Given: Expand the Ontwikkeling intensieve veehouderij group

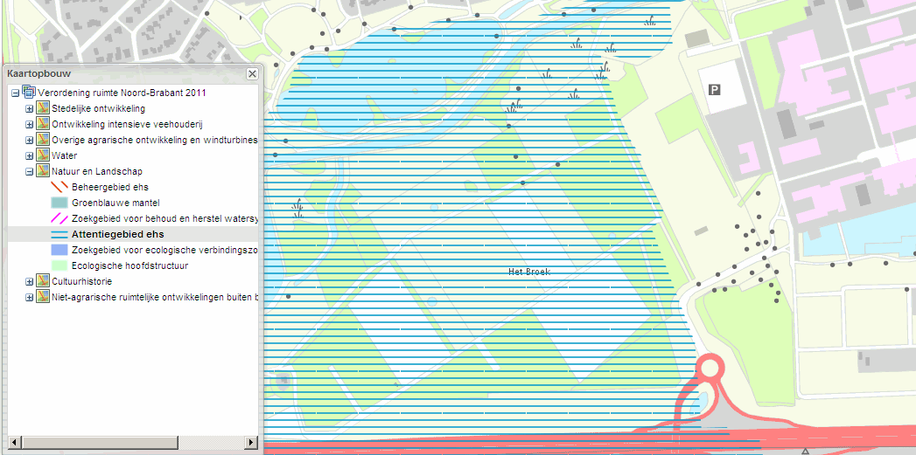Looking at the screenshot, I should pyautogui.click(x=29, y=124).
